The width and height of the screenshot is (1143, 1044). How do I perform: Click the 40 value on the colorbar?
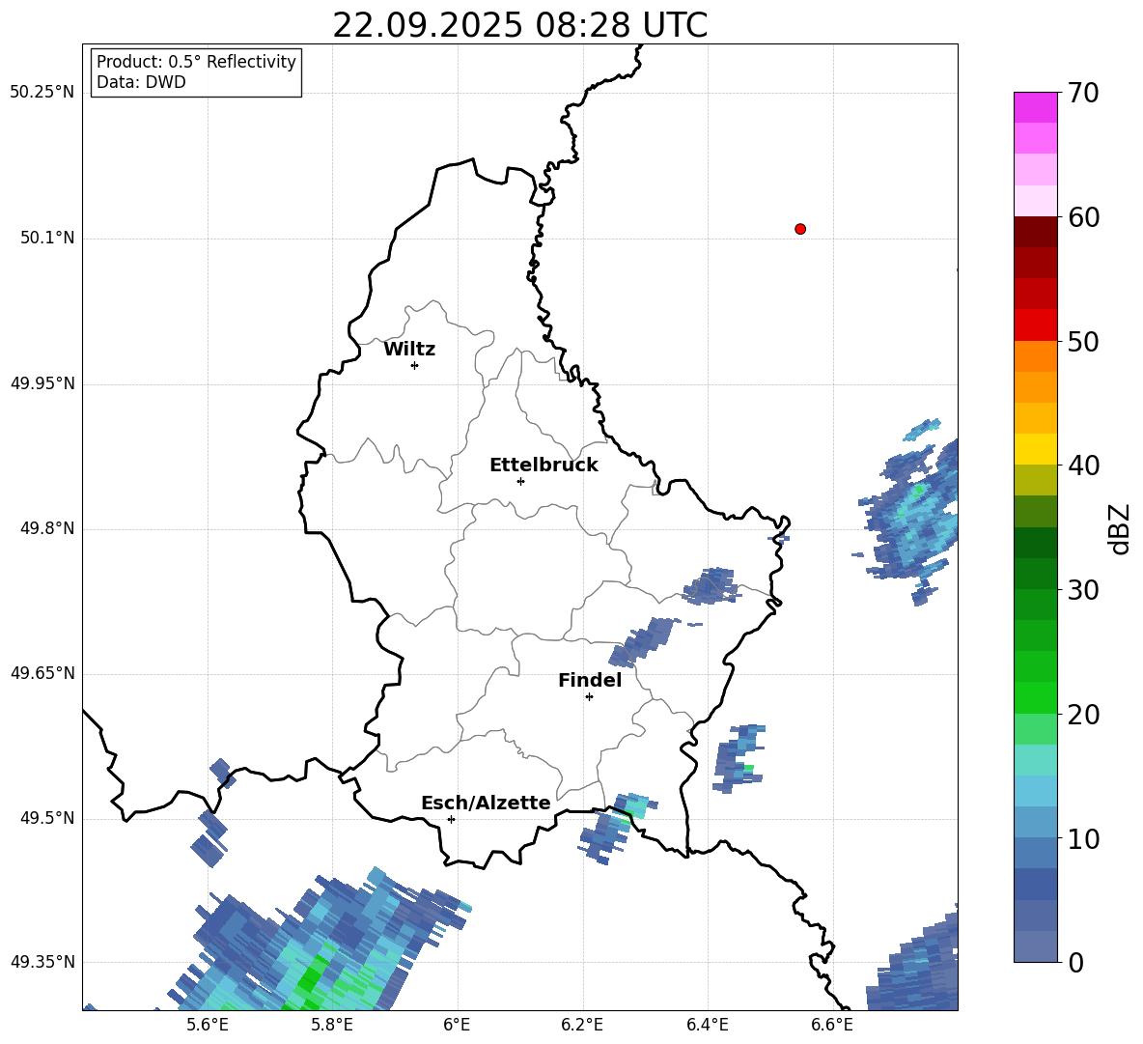[x=1083, y=466]
